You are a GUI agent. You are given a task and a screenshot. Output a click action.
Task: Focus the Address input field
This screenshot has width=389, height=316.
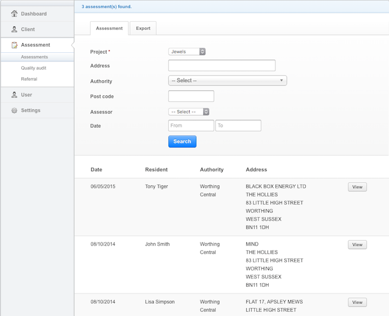point(222,66)
